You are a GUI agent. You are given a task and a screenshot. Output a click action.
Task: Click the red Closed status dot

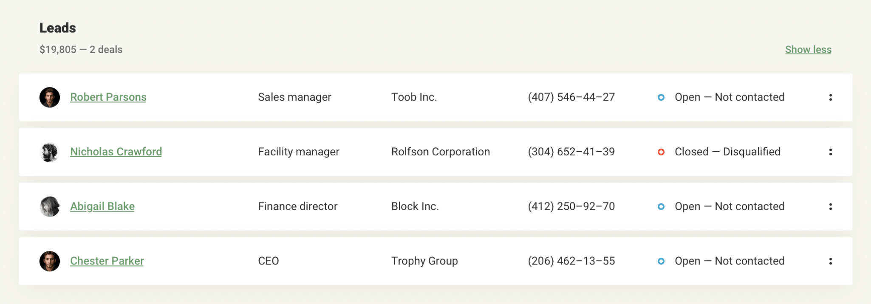661,152
